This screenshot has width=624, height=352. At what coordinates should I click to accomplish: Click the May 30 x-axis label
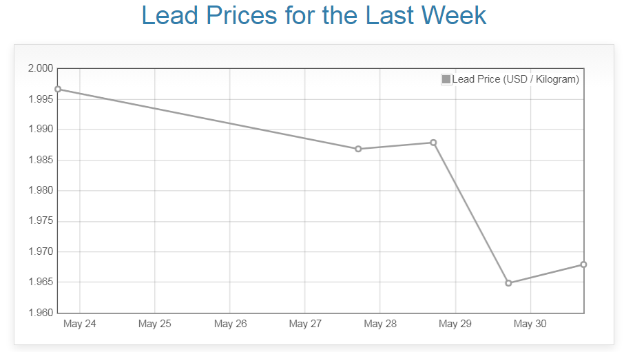[530, 324]
